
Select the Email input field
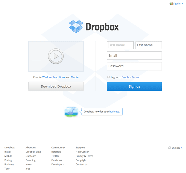point(134,55)
